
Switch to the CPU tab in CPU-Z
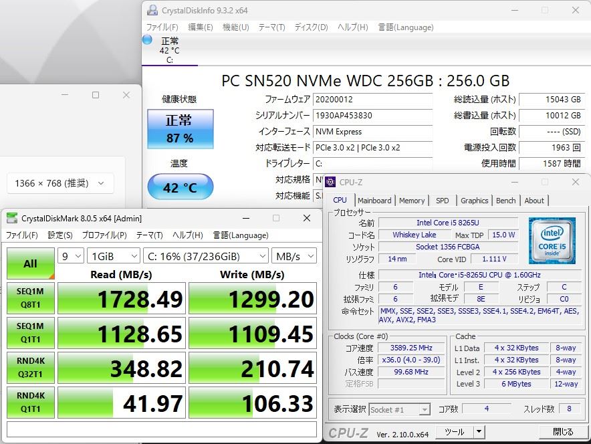(x=340, y=200)
